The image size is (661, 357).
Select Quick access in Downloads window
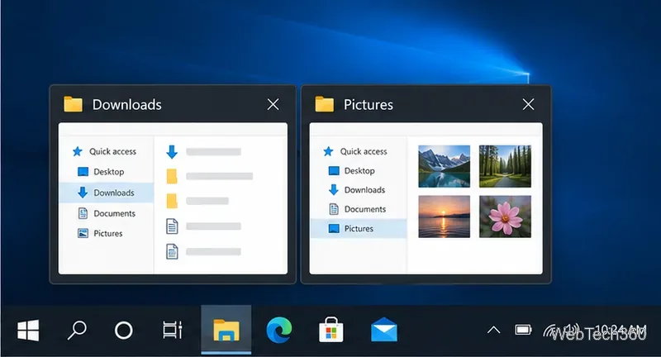(105, 151)
